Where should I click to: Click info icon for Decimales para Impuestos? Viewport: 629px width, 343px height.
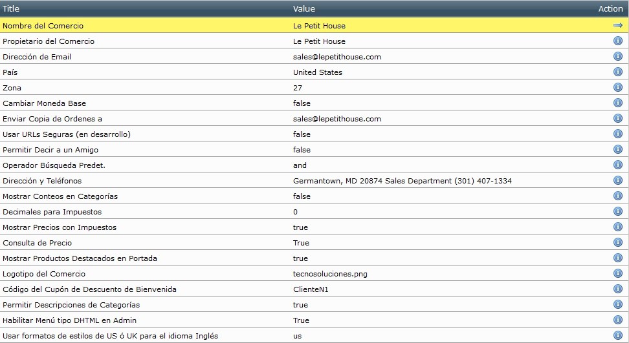tap(617, 212)
